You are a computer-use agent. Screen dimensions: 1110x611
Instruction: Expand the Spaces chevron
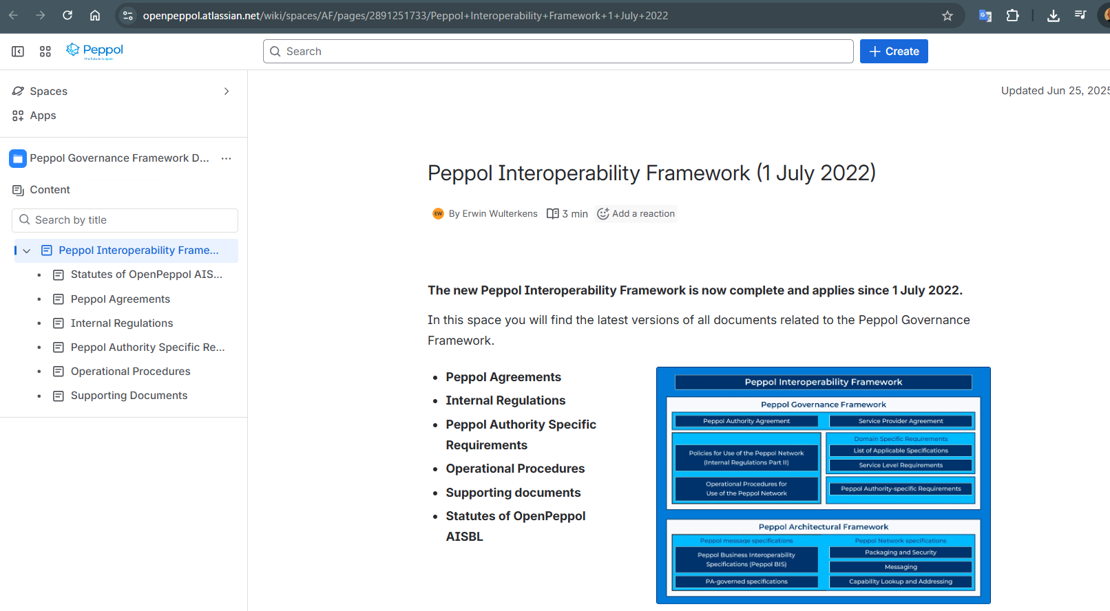227,92
